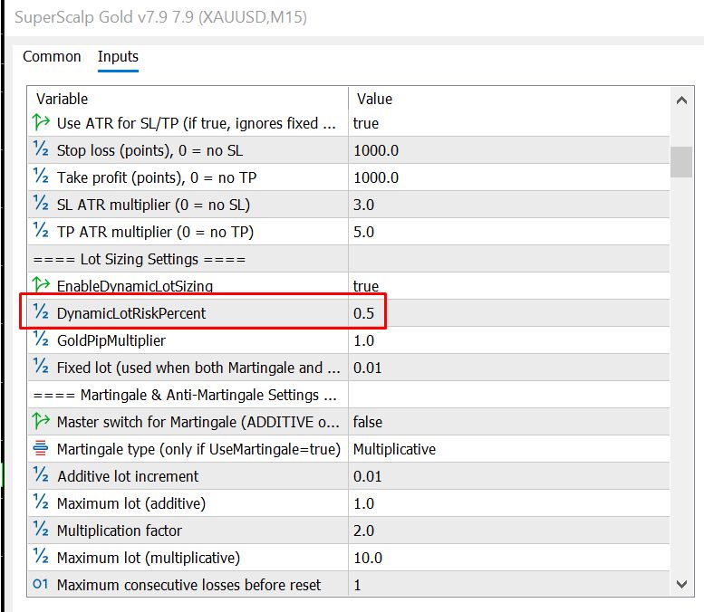Click the icon beside DynamicLotRiskPercent
704x612 pixels.
coord(41,312)
